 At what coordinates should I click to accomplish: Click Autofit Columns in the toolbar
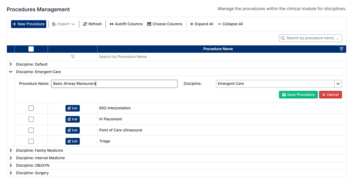126,24
